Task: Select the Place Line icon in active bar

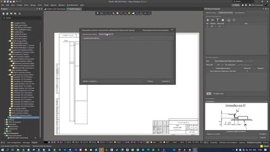Action: tap(149, 13)
